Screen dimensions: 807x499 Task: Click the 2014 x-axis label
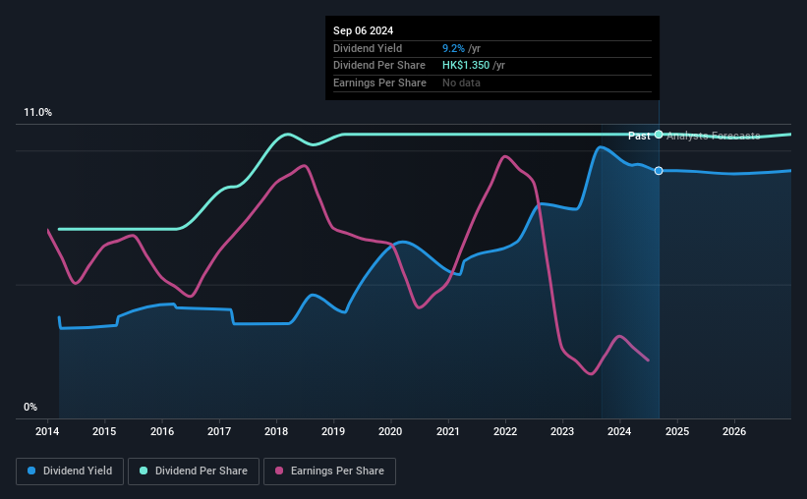click(47, 431)
